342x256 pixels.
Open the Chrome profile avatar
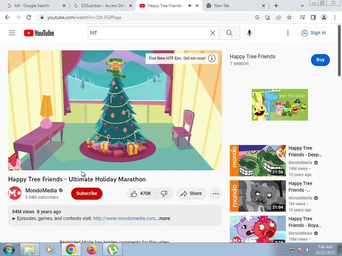(x=324, y=17)
